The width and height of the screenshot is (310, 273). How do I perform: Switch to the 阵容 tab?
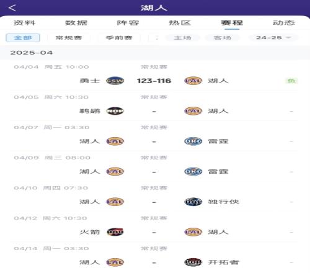[128, 23]
